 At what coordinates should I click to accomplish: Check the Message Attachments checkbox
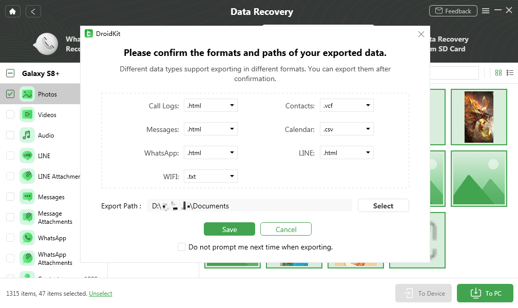tap(10, 217)
